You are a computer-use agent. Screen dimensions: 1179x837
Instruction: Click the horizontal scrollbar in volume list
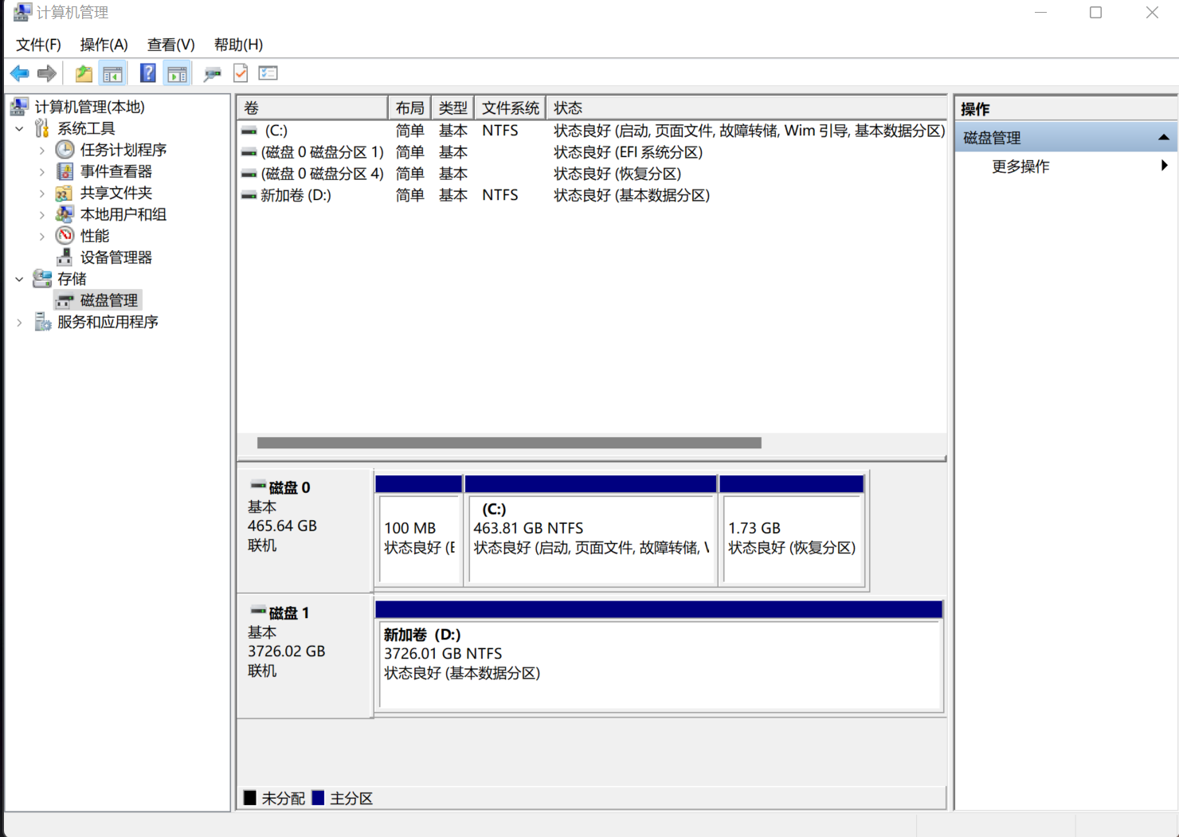(x=509, y=443)
